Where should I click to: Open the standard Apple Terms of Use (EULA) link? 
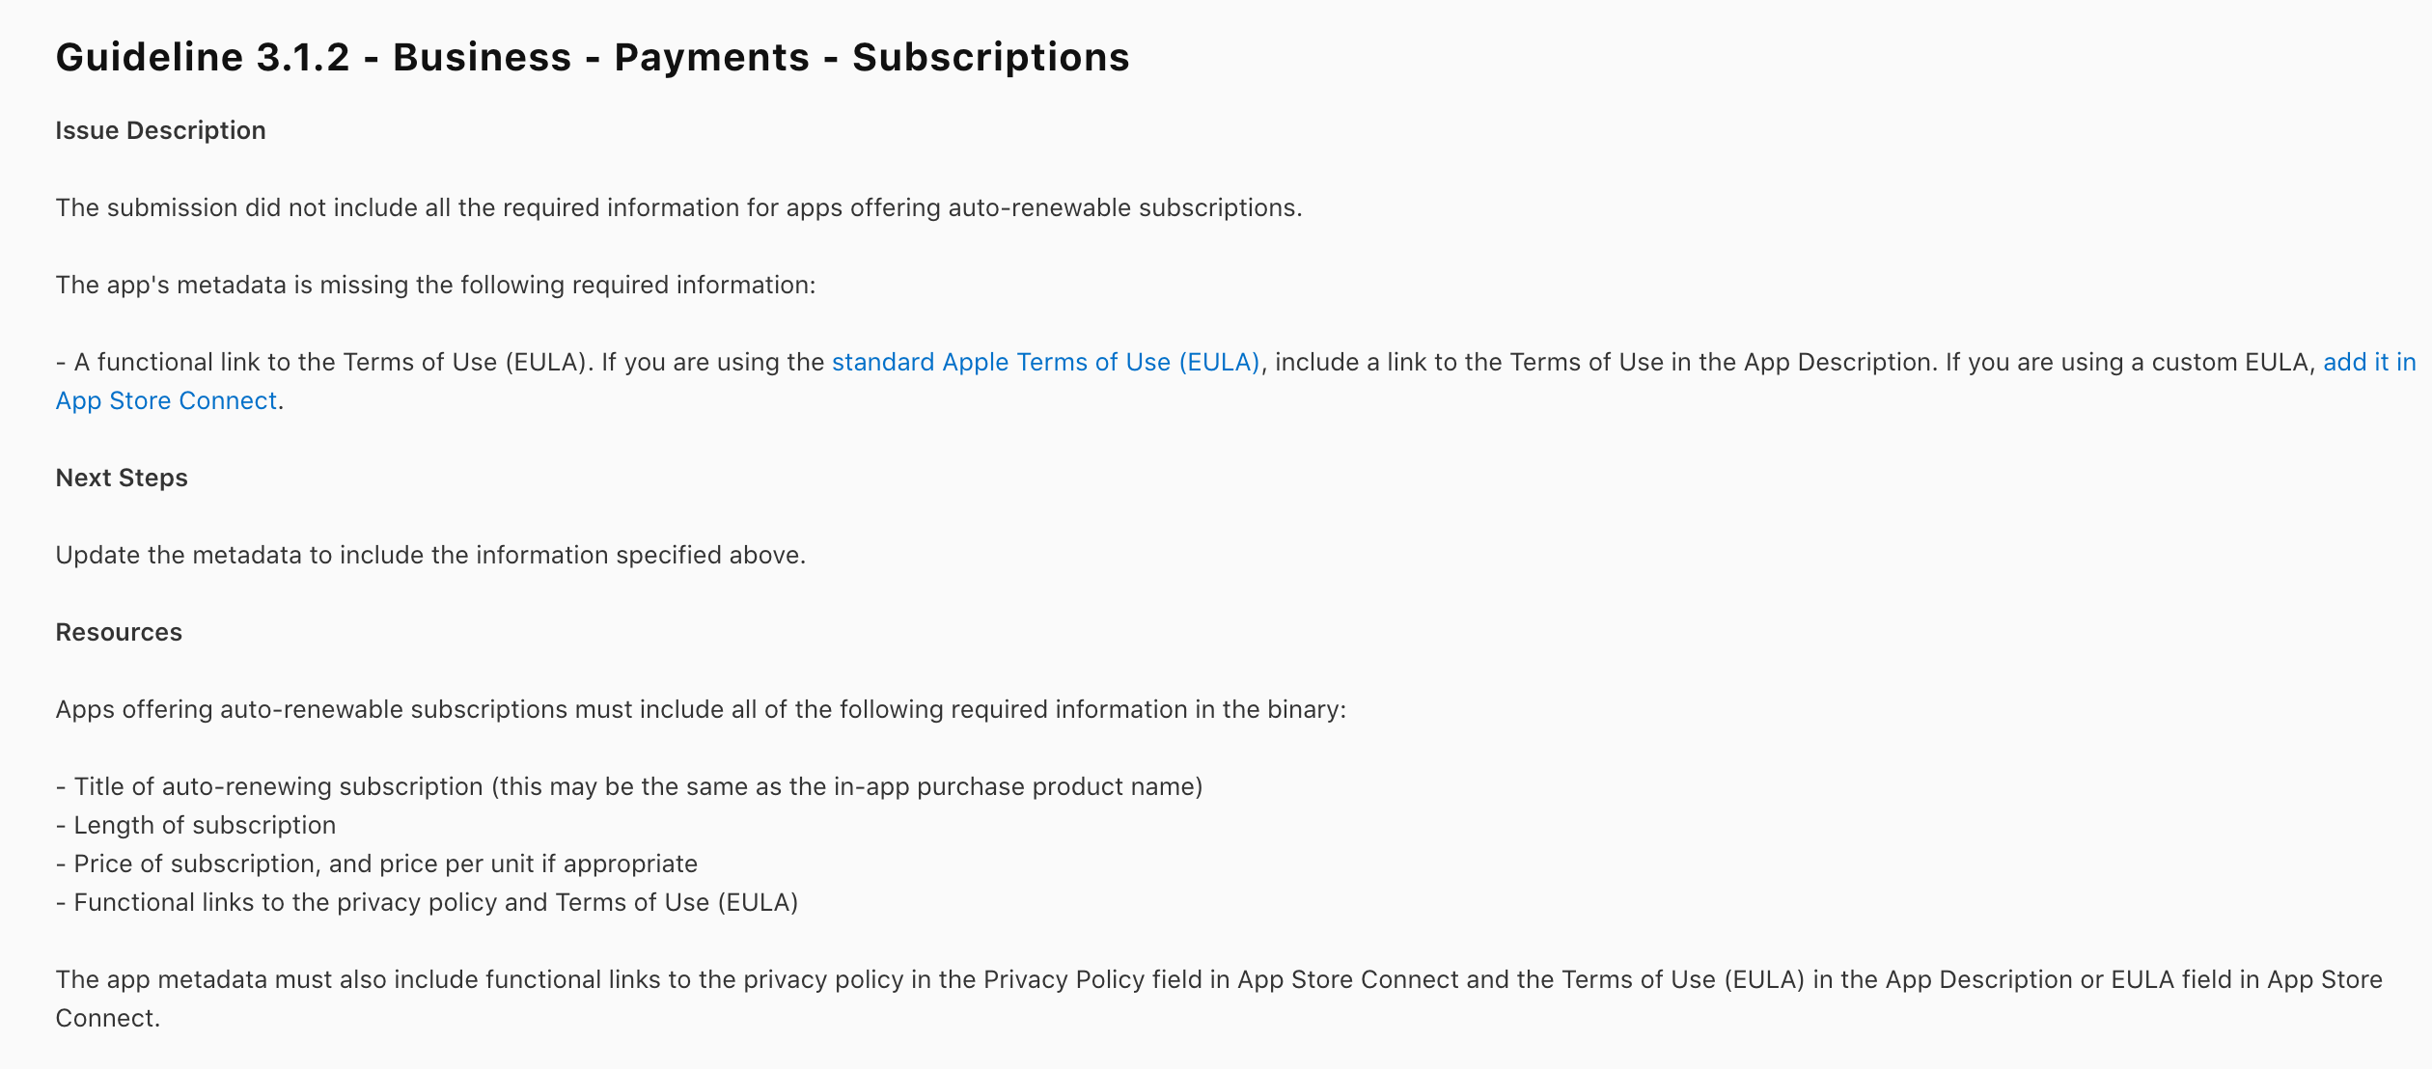pyautogui.click(x=1045, y=363)
